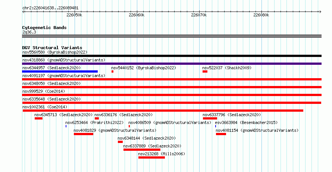
Task: Select red marker under nsv6336176
Action: [x=97, y=118]
